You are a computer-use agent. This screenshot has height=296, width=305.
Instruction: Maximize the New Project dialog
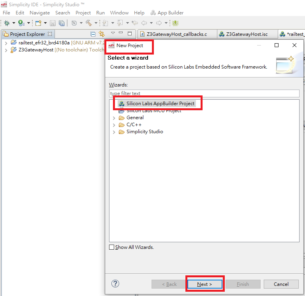[x=277, y=45]
